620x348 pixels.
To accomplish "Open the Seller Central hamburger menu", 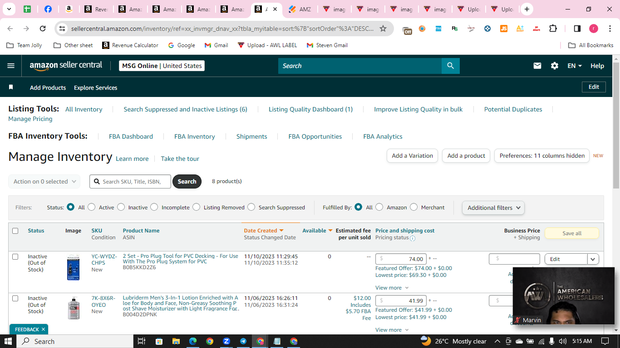I will (x=11, y=66).
